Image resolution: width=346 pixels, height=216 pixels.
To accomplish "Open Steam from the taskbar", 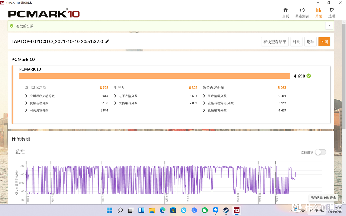I will point(226,210).
